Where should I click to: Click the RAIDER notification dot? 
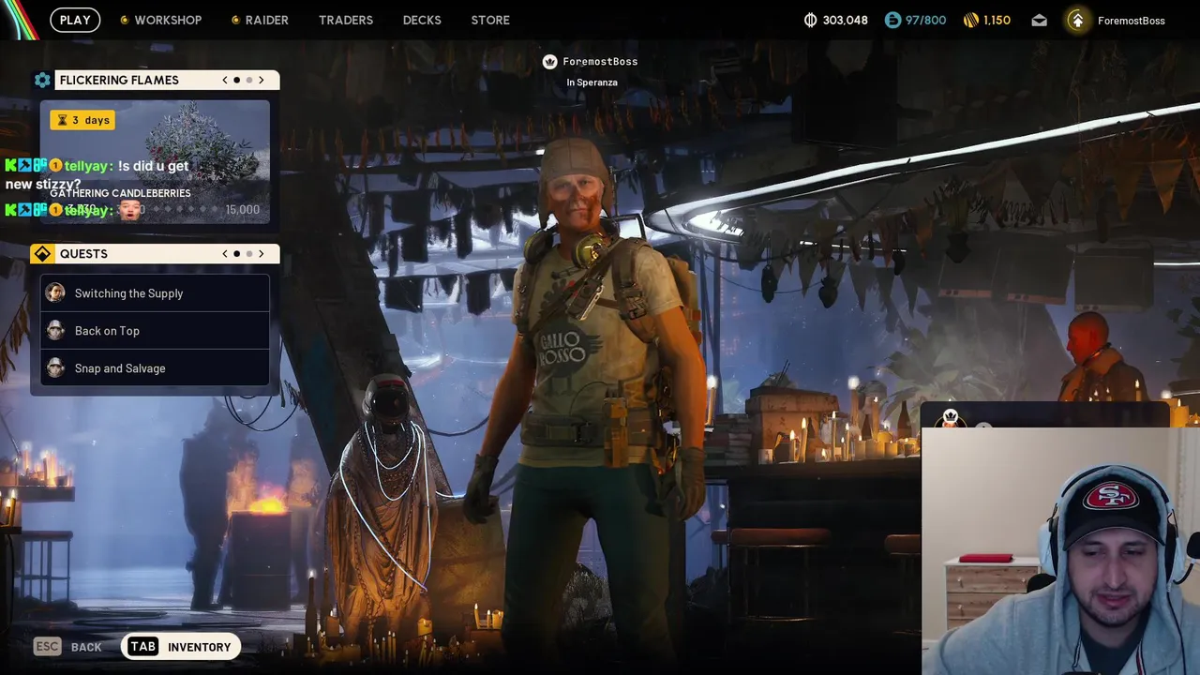[x=235, y=20]
